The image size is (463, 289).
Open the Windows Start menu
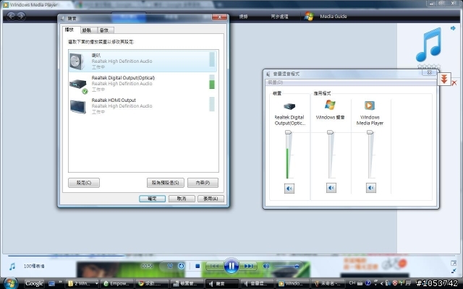tap(10, 283)
